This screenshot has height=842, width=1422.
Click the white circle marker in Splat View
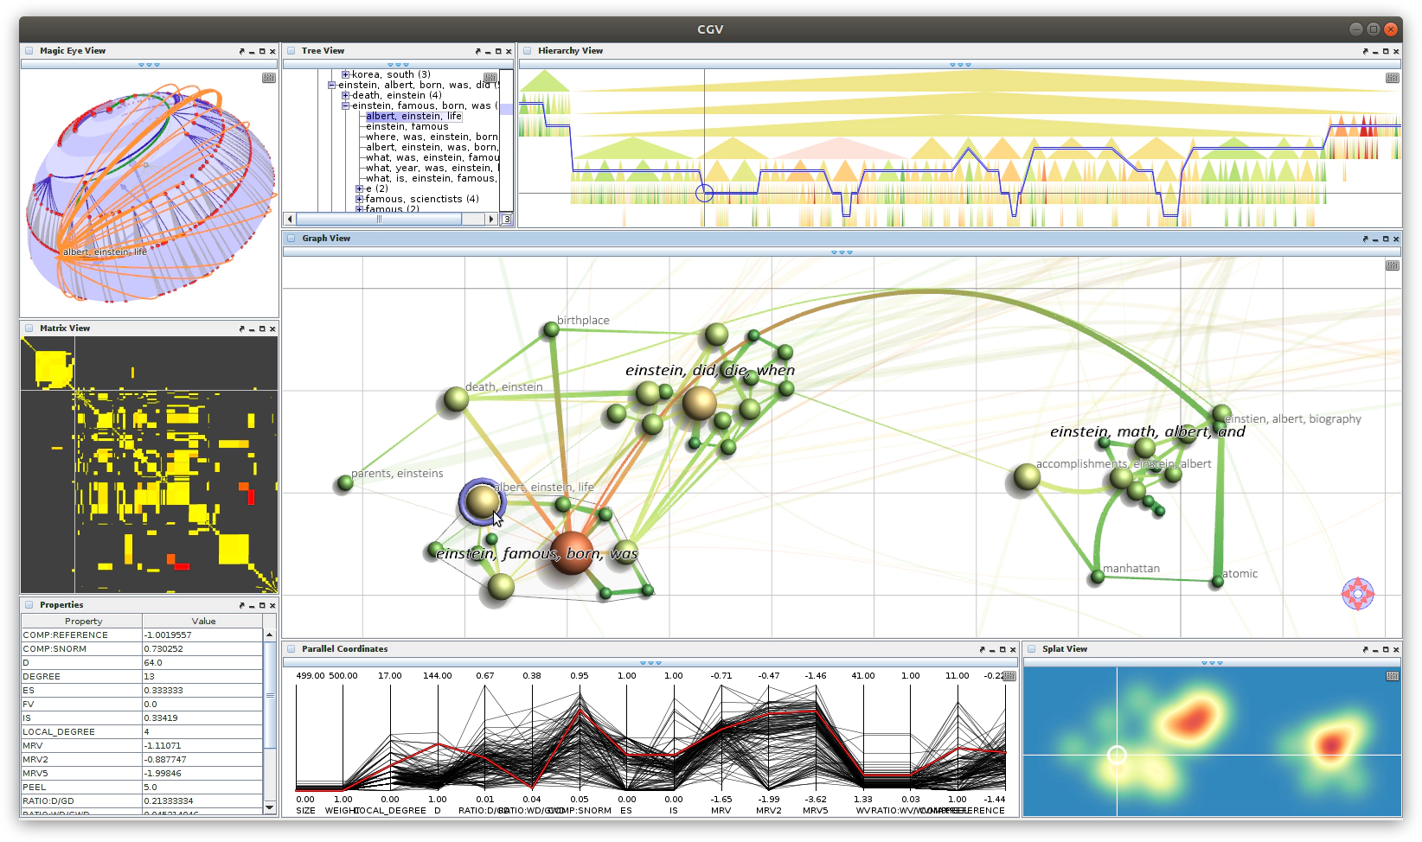tap(1117, 755)
